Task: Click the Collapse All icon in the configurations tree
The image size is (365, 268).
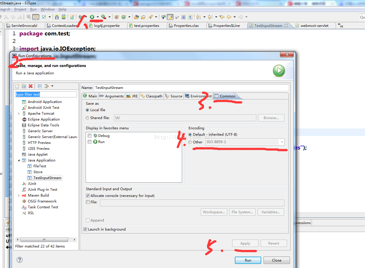Action: 40,86
